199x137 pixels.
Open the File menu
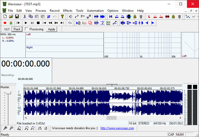coord(10,11)
